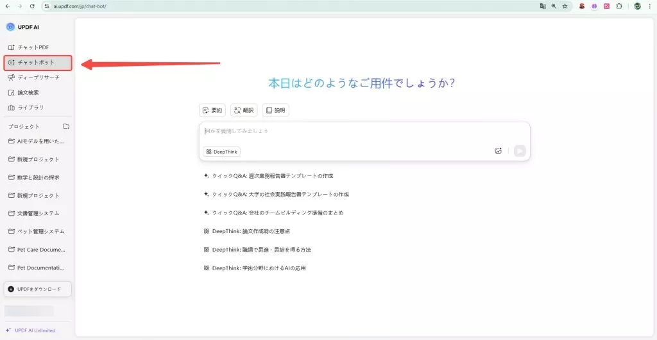Screen dimensions: 657x340
Task: Click the 説明 button
Action: (x=275, y=110)
